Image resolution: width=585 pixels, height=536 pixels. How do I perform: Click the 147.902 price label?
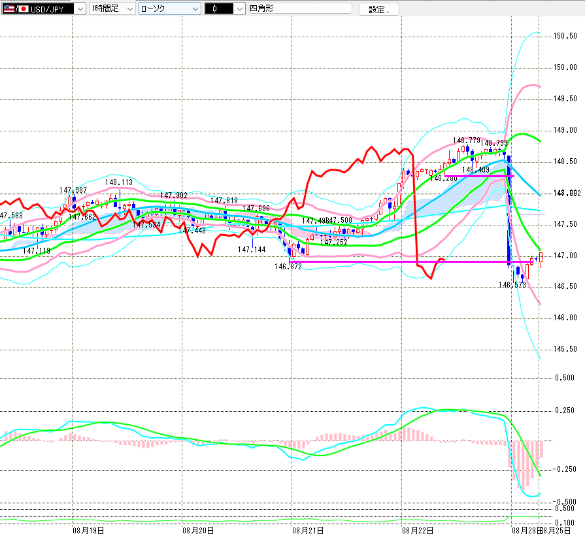click(x=174, y=195)
